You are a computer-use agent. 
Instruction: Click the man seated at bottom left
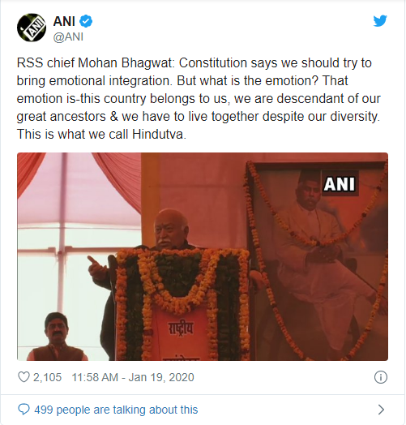click(58, 337)
